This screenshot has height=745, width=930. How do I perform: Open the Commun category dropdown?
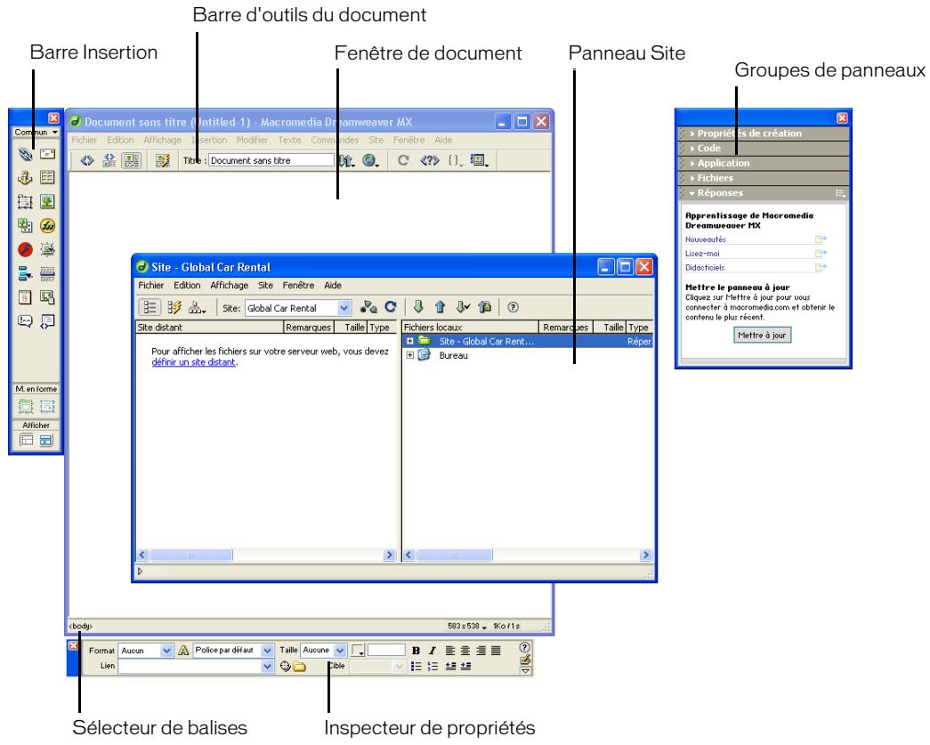[36, 133]
